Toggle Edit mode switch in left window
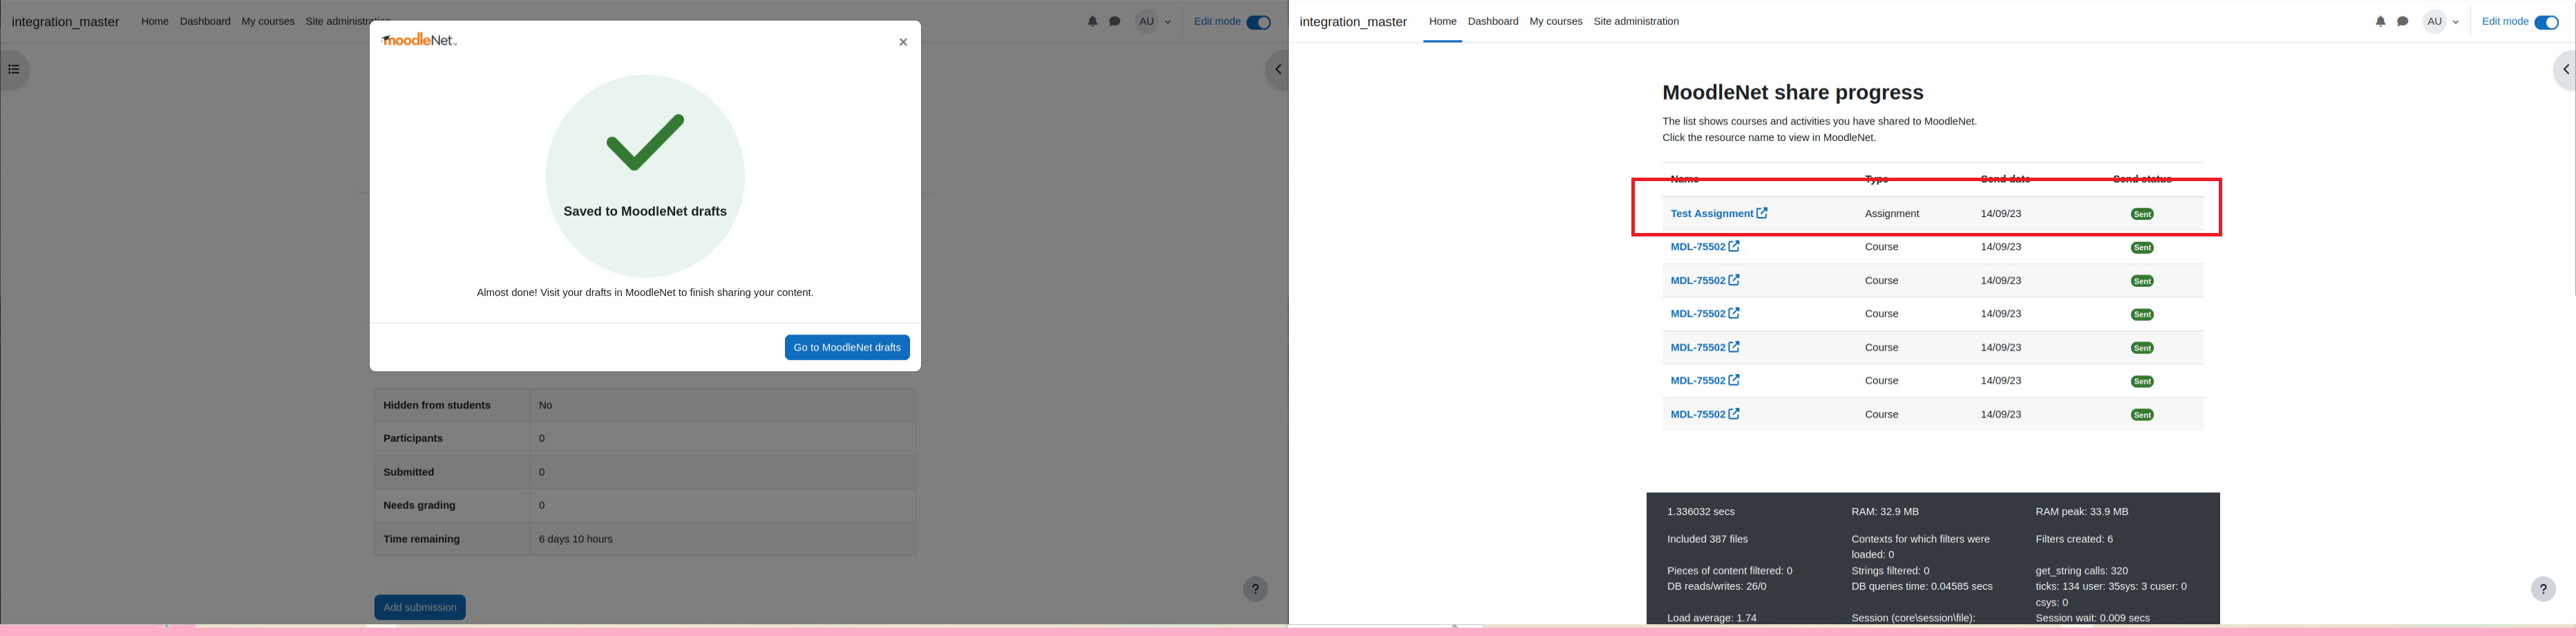This screenshot has height=636, width=2576. tap(1258, 22)
